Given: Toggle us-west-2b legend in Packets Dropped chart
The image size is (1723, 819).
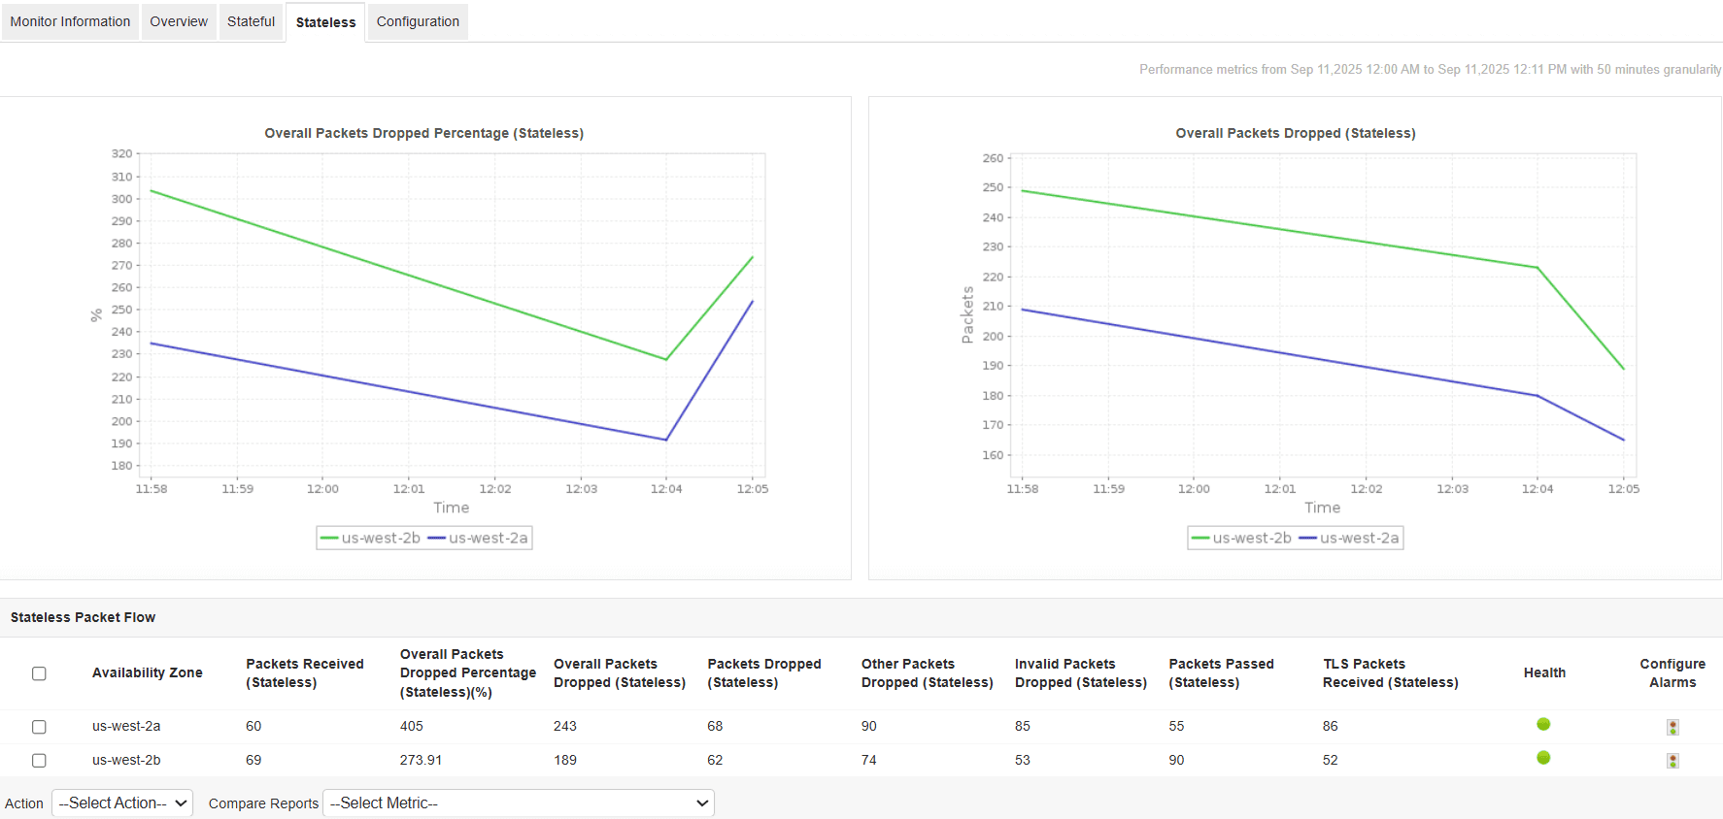Looking at the screenshot, I should pyautogui.click(x=1241, y=538).
